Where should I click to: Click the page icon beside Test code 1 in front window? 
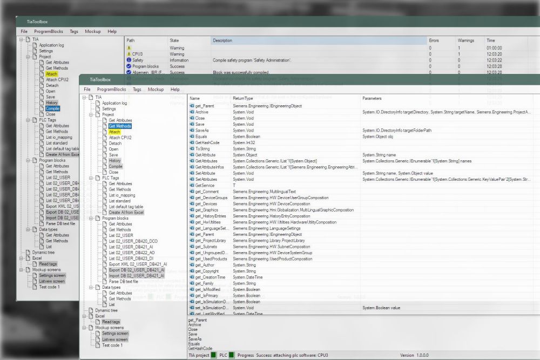tap(98, 345)
